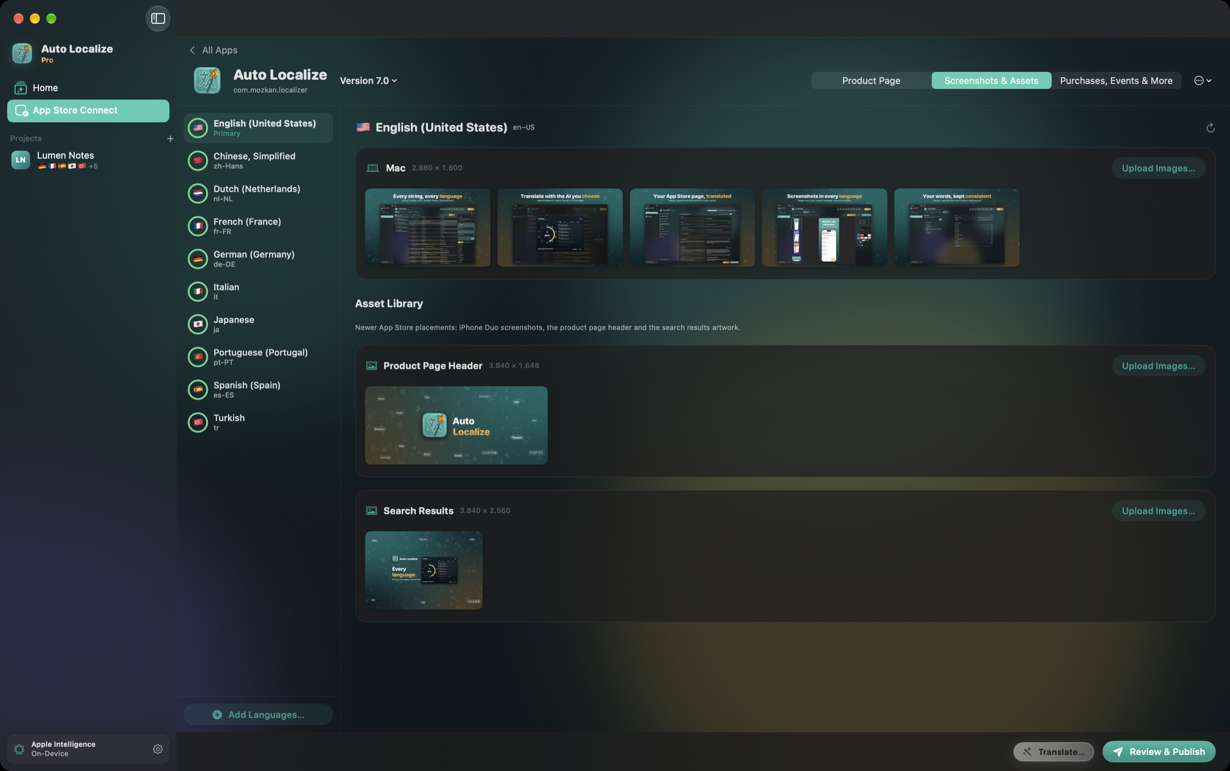Click the Search Results image icon
The width and height of the screenshot is (1230, 771).
[x=371, y=511]
